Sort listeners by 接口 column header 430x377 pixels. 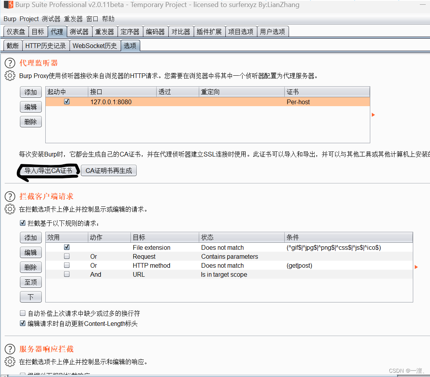122,92
